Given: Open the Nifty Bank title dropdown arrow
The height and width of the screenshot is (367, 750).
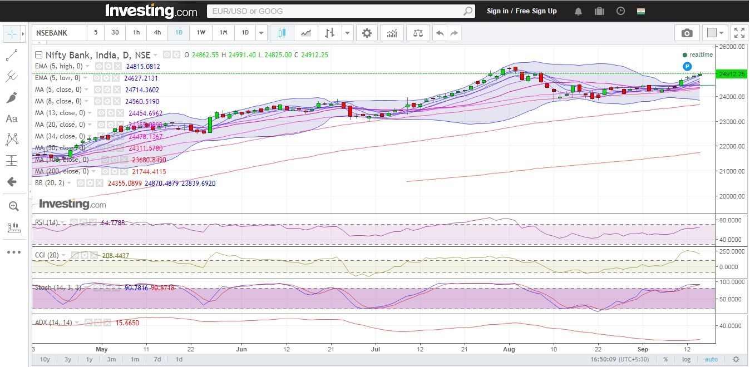Looking at the screenshot, I should coord(155,55).
